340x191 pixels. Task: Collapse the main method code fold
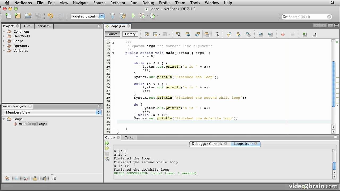pyautogui.click(x=113, y=53)
